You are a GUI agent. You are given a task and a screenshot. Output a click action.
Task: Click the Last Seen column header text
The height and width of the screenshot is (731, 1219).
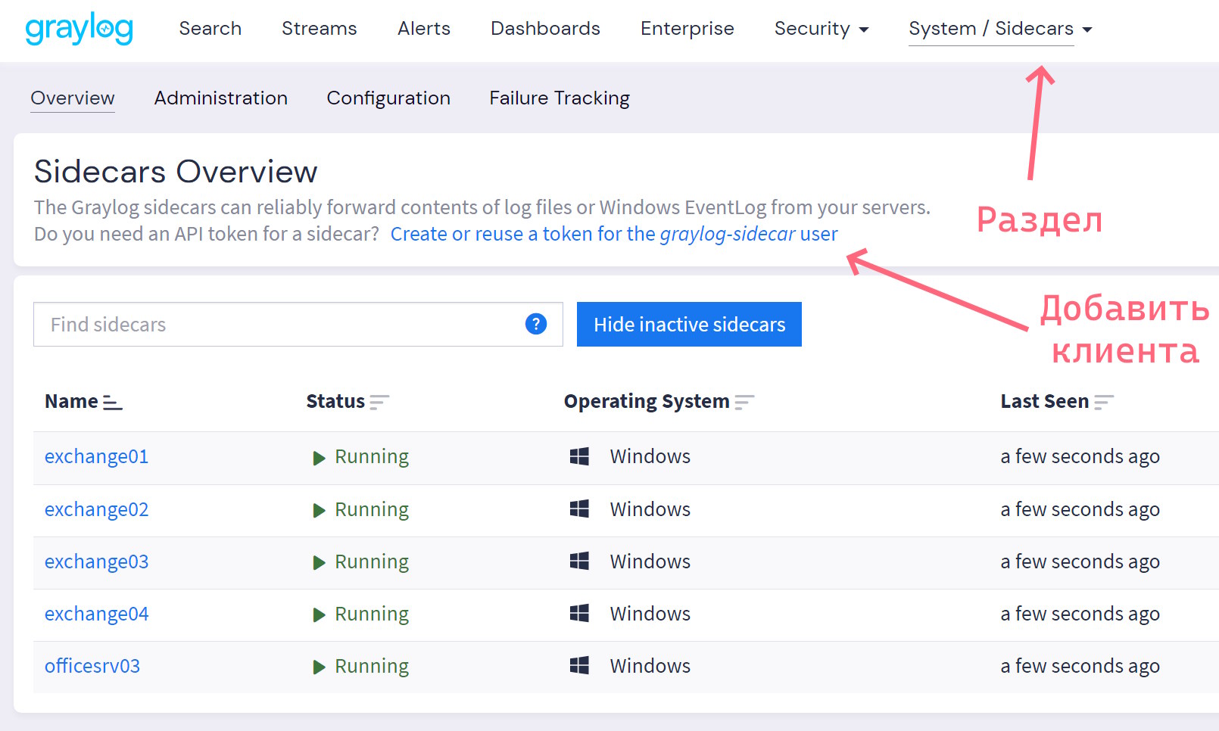[1045, 401]
